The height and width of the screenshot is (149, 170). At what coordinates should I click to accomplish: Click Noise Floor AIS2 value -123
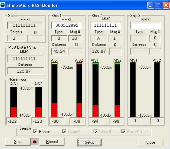38,121
